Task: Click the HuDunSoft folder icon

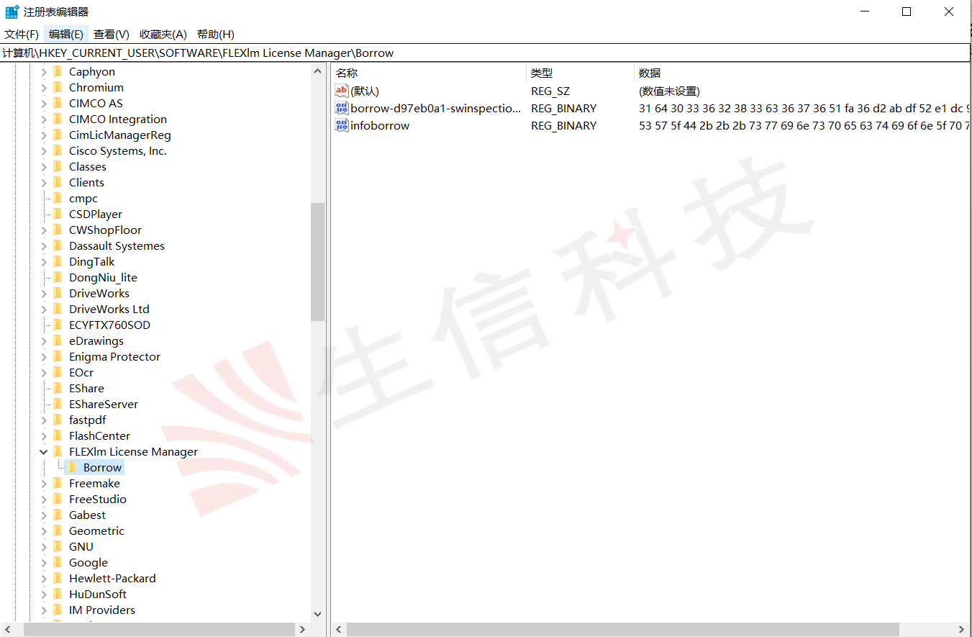Action: [58, 594]
